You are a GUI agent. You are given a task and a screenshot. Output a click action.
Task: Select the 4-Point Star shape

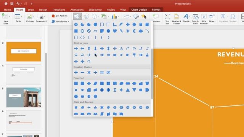89,107
